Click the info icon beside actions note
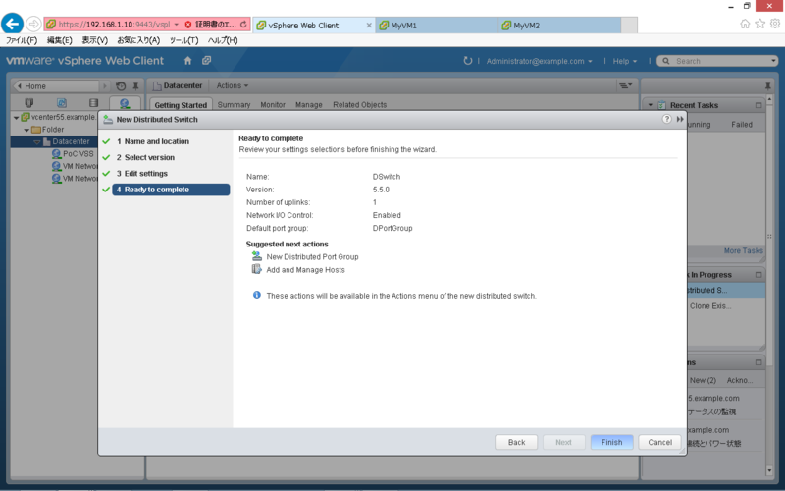 (x=257, y=295)
